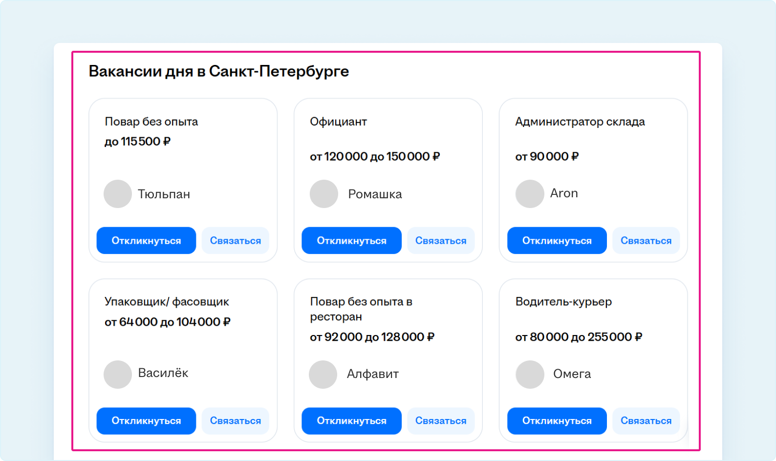The image size is (776, 461).
Task: Contact Василёк employer via Связаться
Action: click(x=235, y=420)
